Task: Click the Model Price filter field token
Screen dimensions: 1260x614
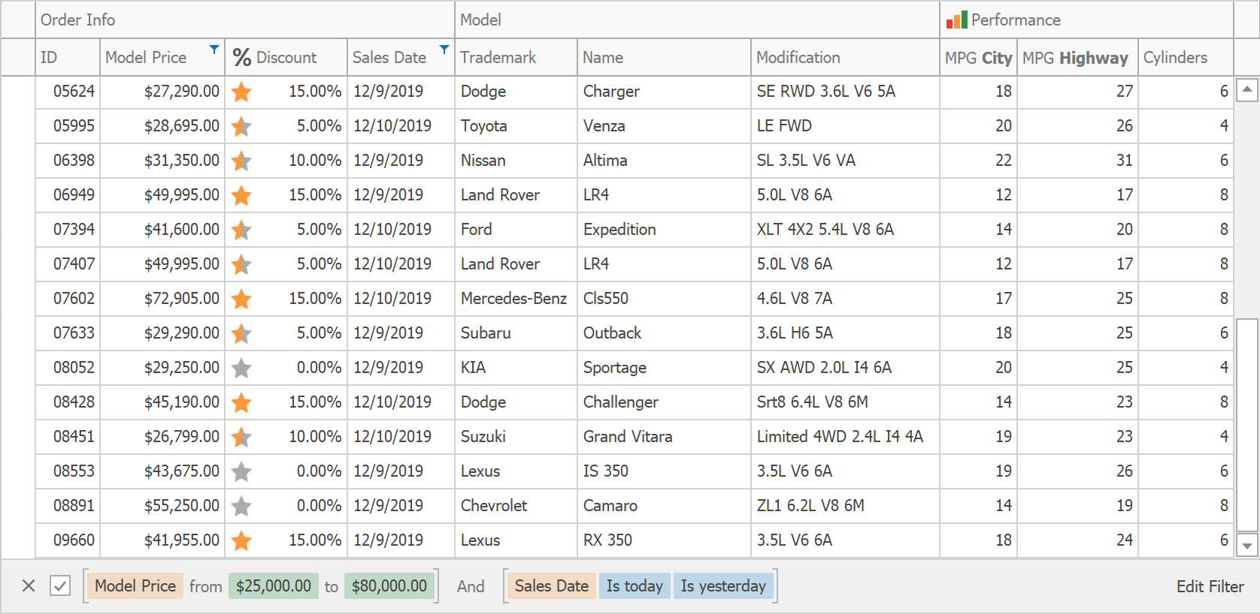Action: [135, 586]
